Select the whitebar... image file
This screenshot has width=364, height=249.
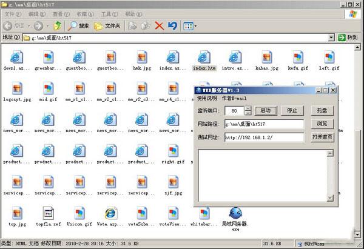pos(204,216)
